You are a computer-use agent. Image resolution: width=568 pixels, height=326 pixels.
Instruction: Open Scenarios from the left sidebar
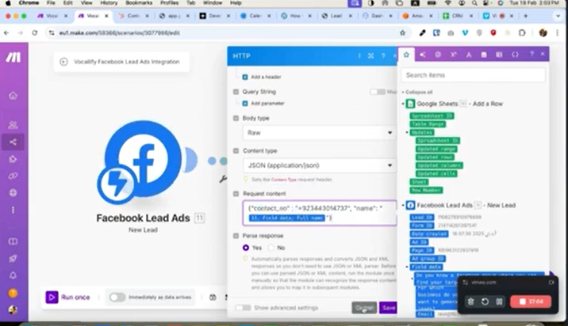point(13,142)
